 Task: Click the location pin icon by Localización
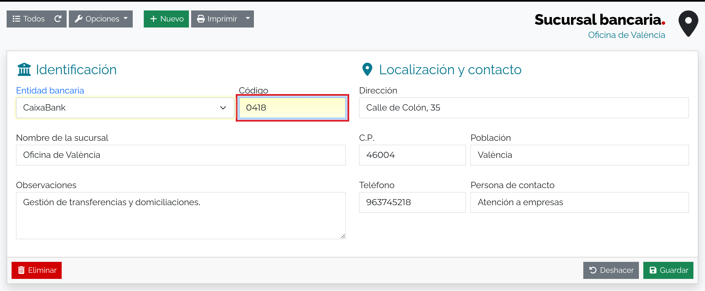click(367, 69)
